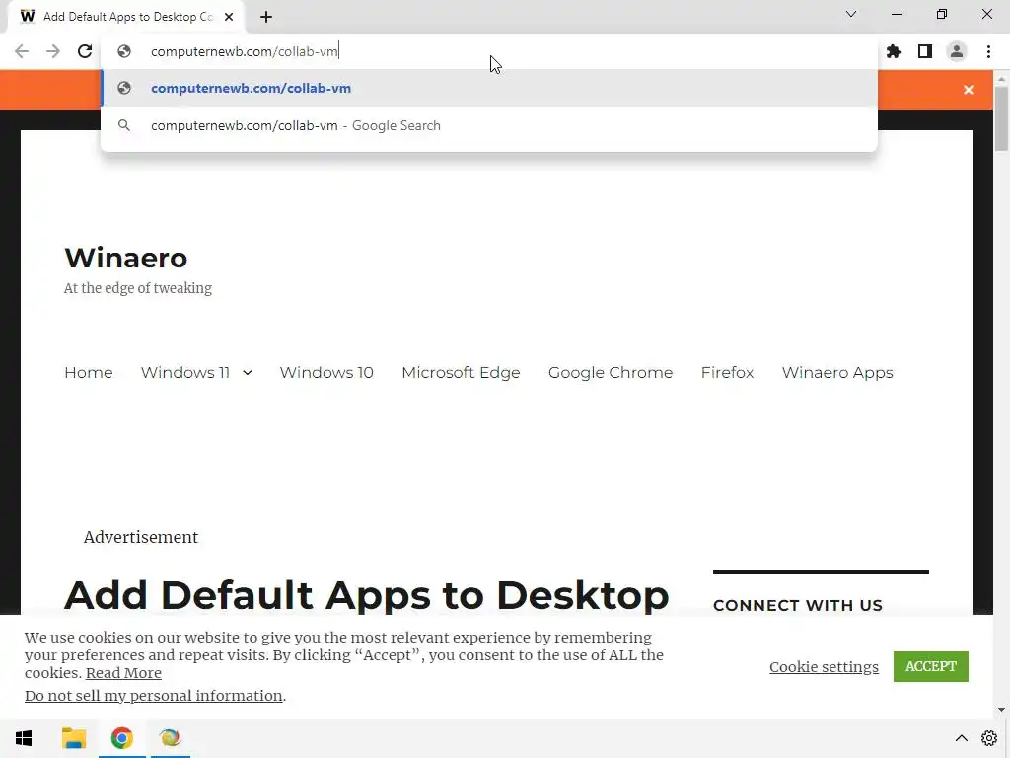
Task: Switch to the Add Default Apps tab
Action: 127,17
